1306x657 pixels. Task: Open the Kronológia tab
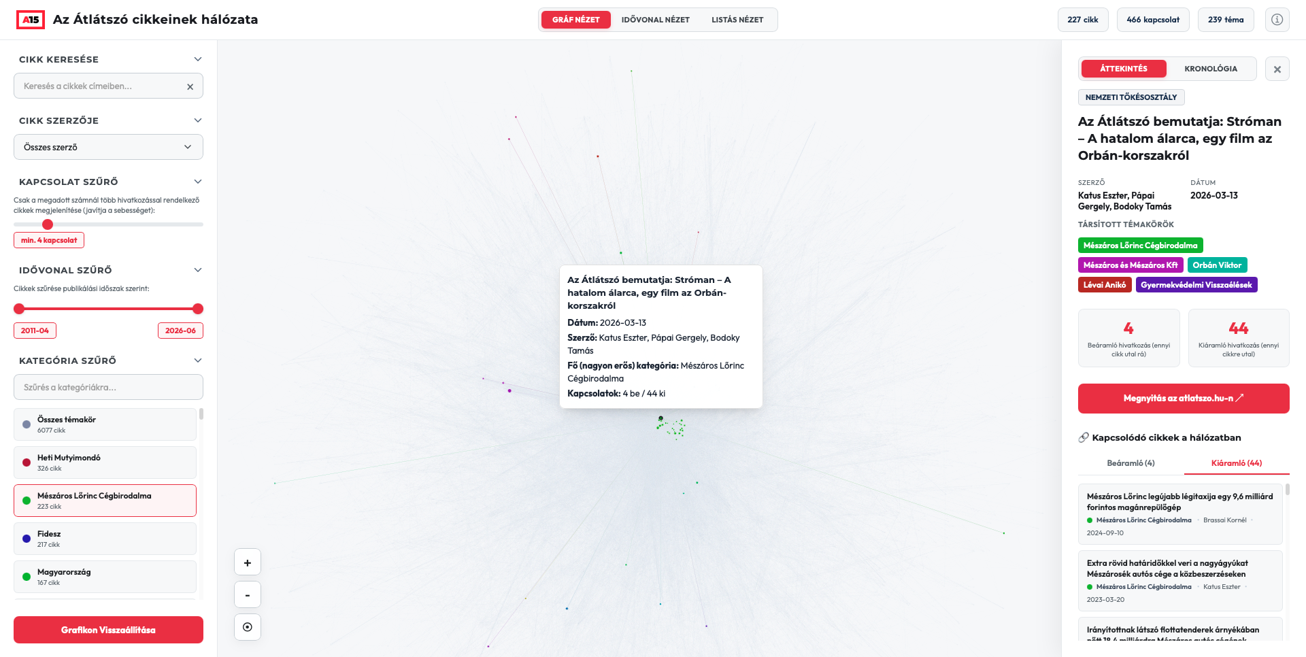click(1211, 69)
